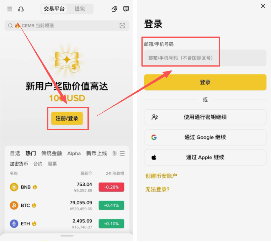This screenshot has width=271, height=242.
Task: Open the hamburger menu icon
Action: 10,9
